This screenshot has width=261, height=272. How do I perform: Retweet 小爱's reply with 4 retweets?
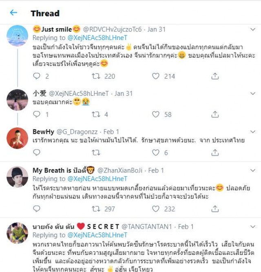(x=96, y=114)
